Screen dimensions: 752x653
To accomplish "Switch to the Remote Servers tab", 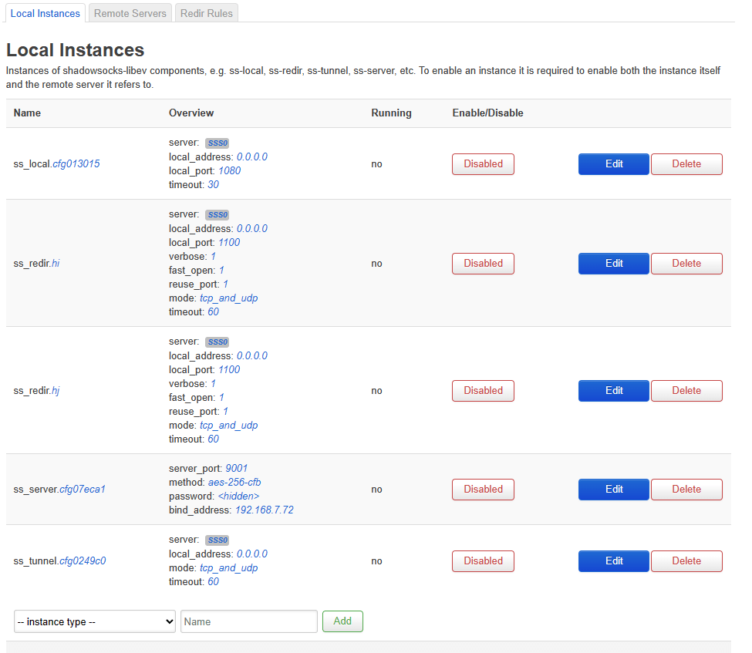I will 130,13.
